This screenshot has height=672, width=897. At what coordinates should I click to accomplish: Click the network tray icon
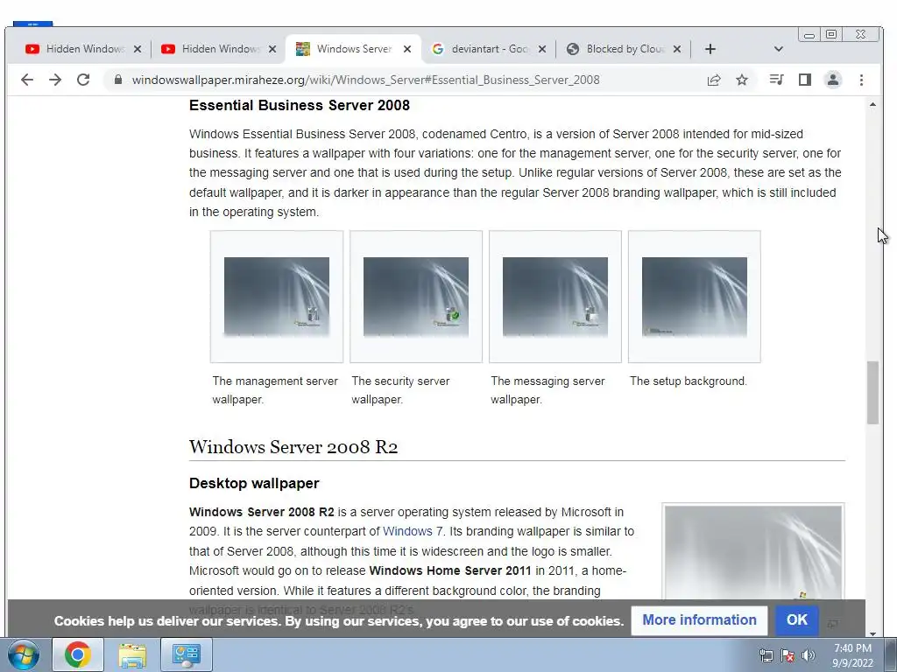(x=766, y=655)
